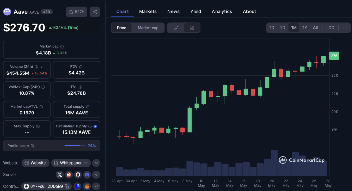The image size is (352, 191).
Task: Click the Profile score progress bar
Action: click(x=75, y=146)
